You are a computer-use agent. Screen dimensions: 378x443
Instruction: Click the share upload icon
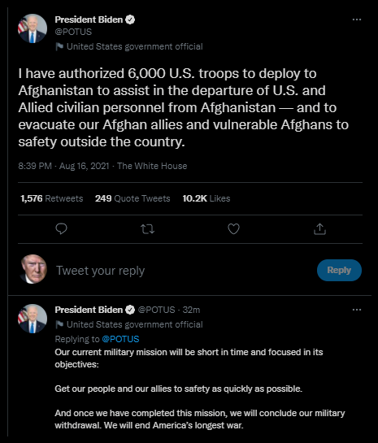click(x=319, y=229)
